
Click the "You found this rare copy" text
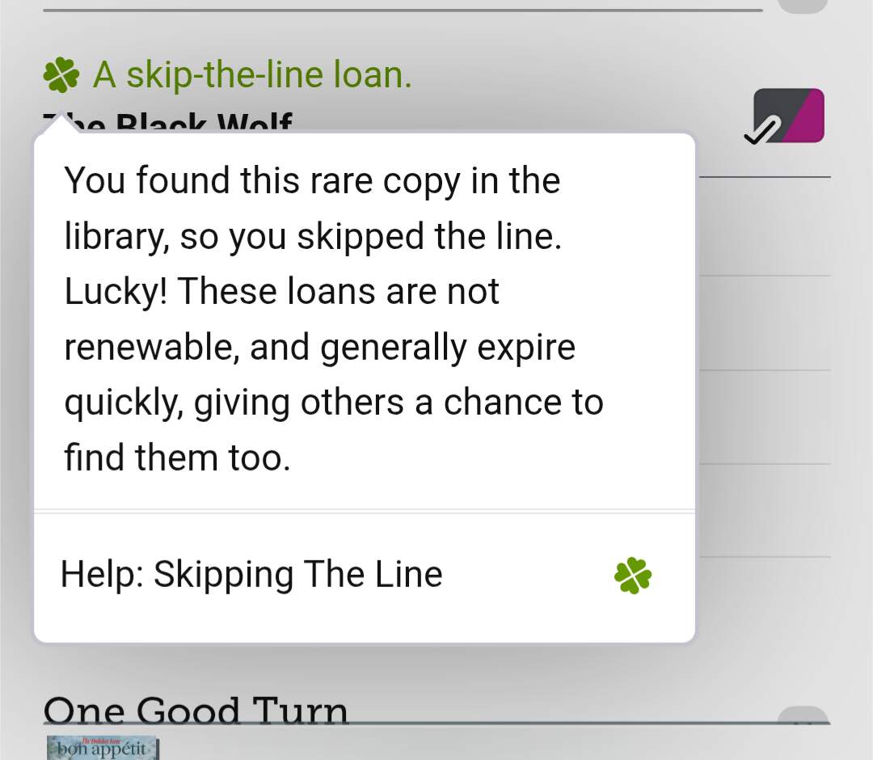pos(312,180)
